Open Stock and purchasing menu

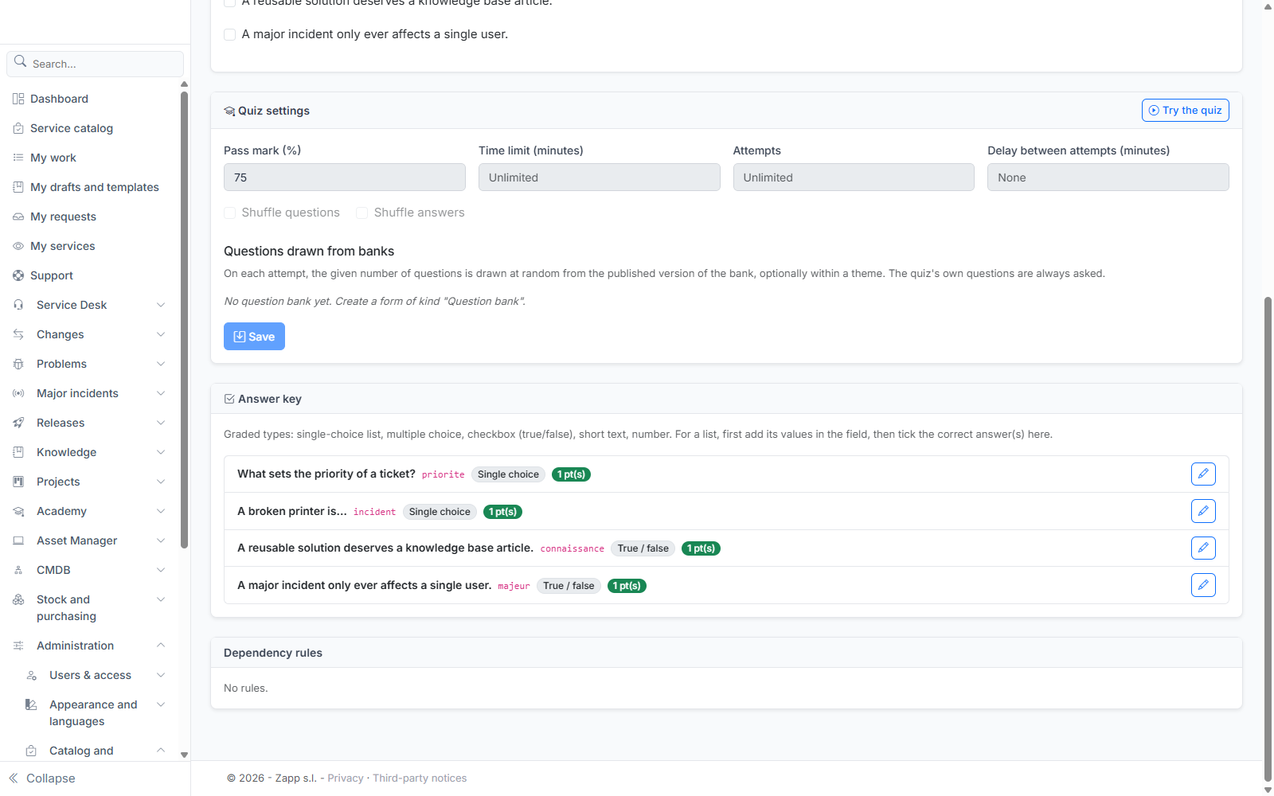pyautogui.click(x=89, y=607)
